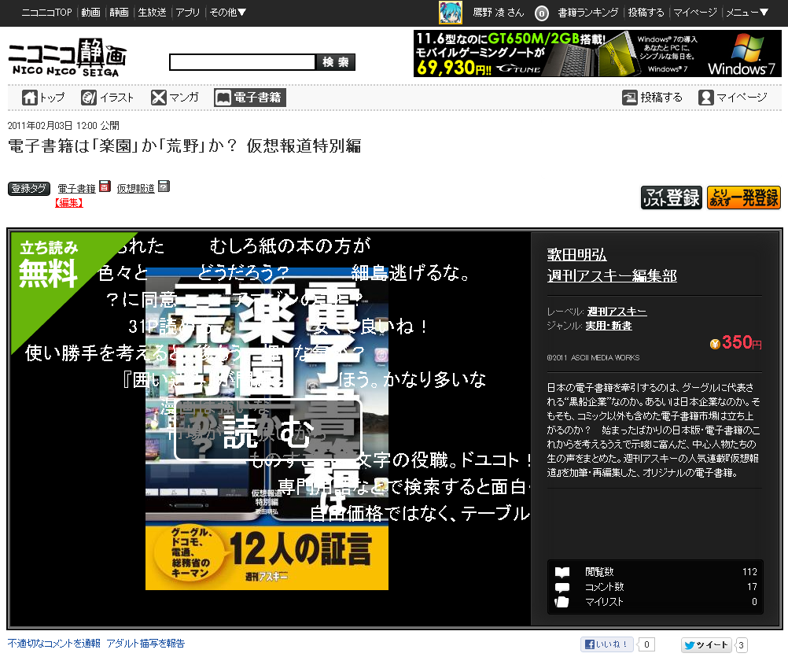Viewport: 788px width, 657px height.
Task: Open 週刊アスキー編集部 author link
Action: click(612, 276)
